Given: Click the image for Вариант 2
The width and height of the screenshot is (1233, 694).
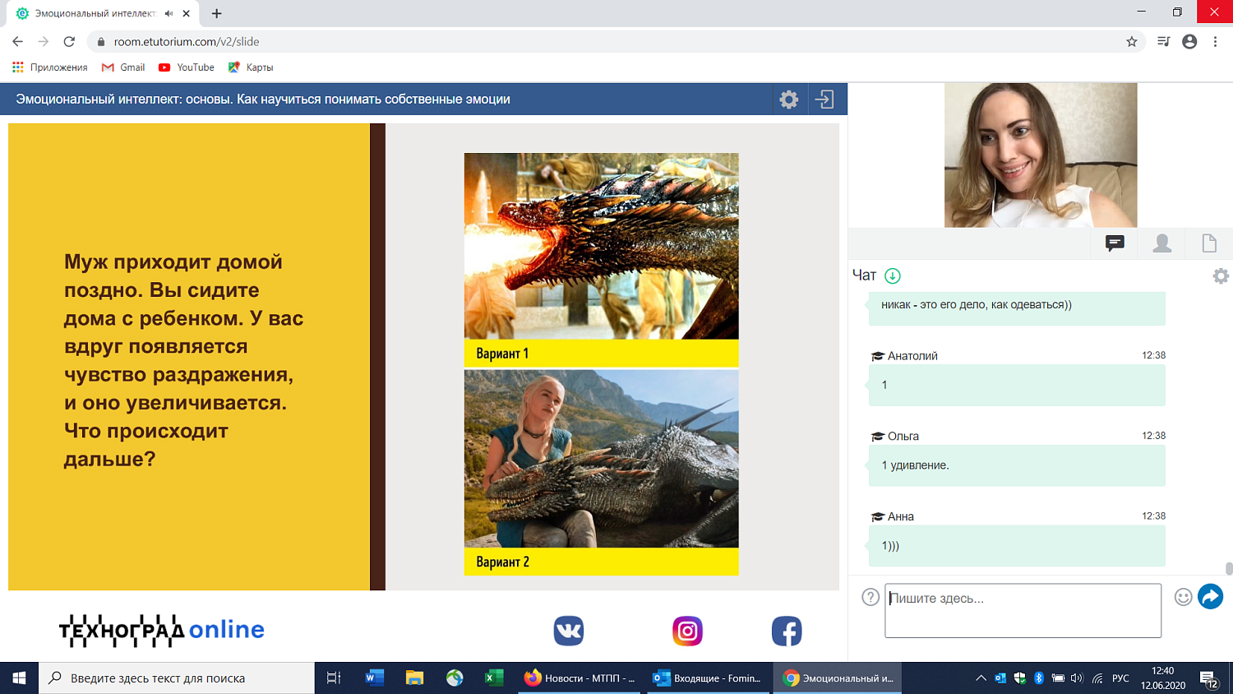Looking at the screenshot, I should point(601,458).
